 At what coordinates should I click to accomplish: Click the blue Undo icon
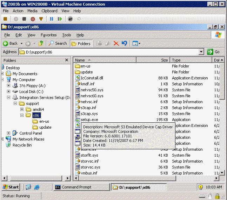point(124,43)
